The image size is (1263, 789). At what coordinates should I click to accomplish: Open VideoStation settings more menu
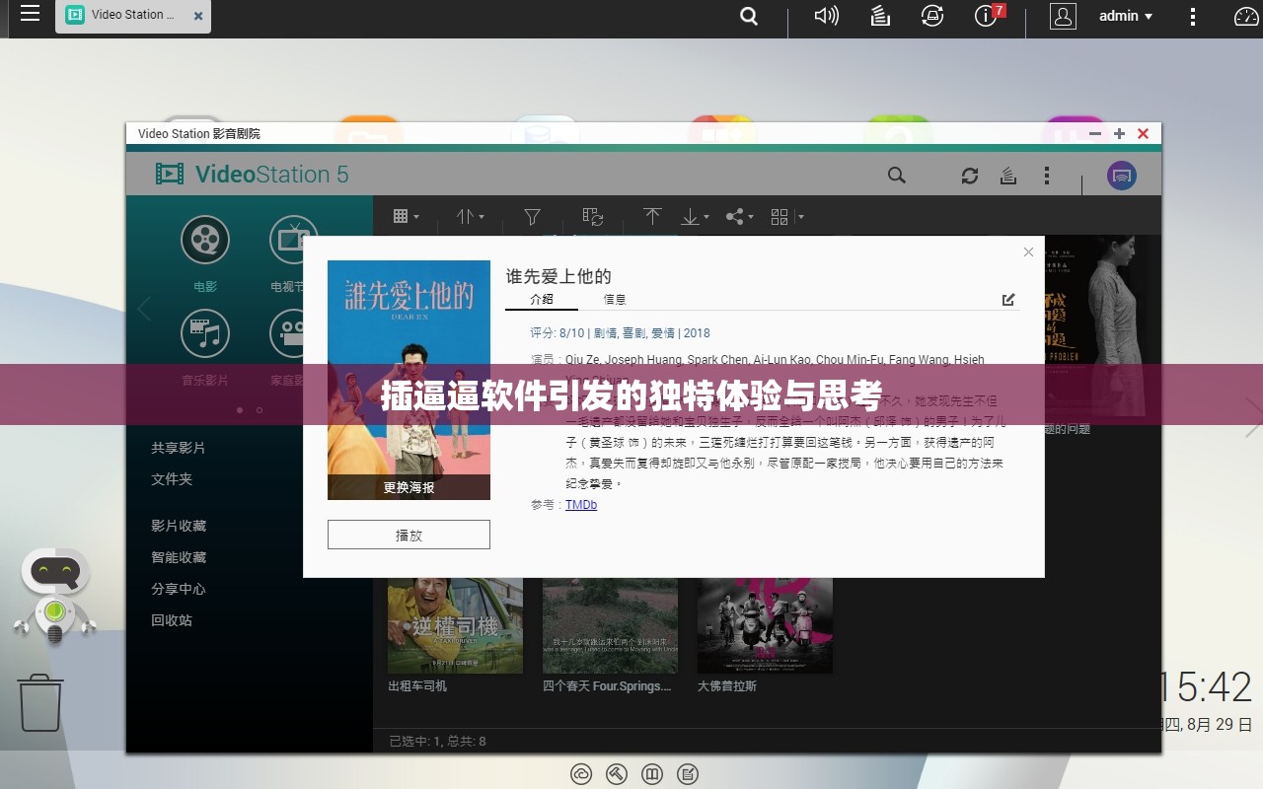pyautogui.click(x=1047, y=176)
